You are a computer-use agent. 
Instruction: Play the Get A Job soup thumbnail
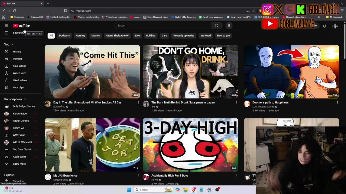point(92,145)
